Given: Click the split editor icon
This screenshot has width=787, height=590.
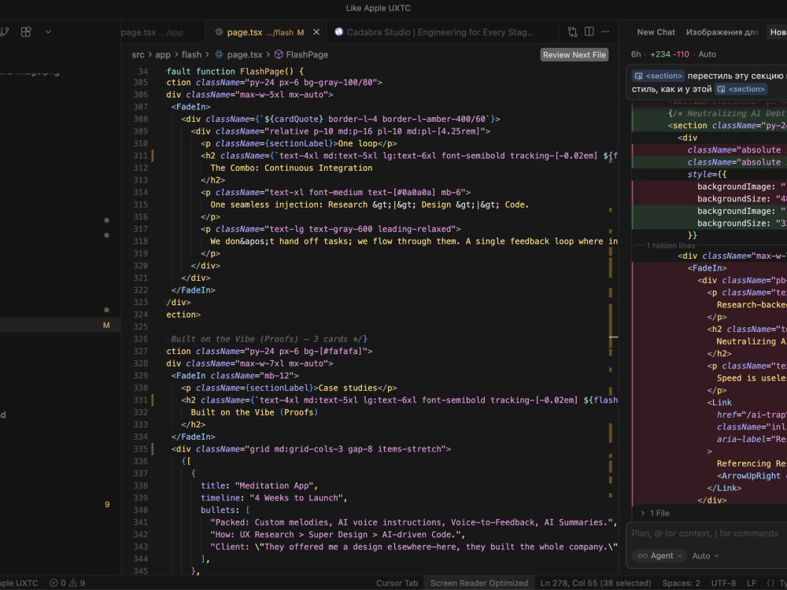Looking at the screenshot, I should coord(589,31).
